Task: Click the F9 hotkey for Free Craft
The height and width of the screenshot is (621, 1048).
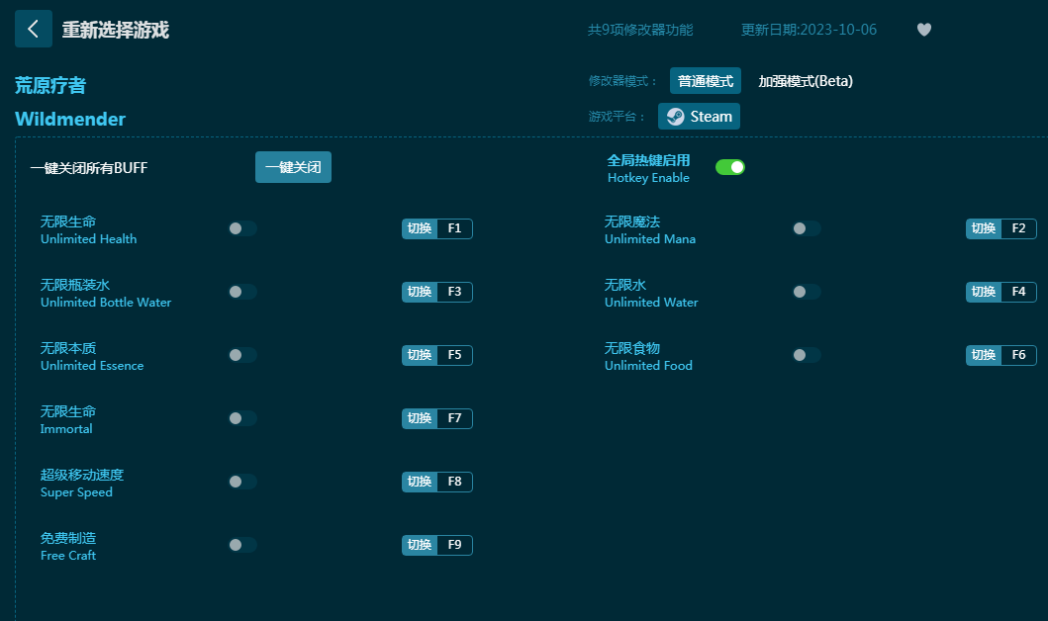Action: tap(454, 545)
